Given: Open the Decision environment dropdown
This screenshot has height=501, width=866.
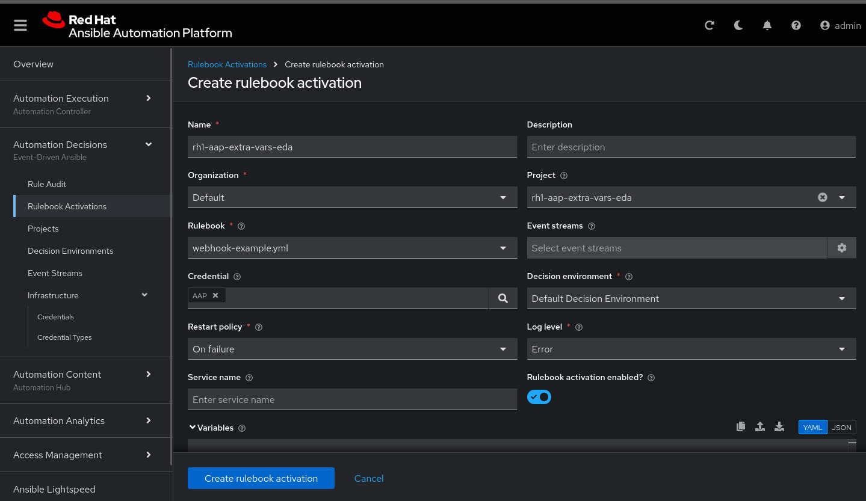Looking at the screenshot, I should point(691,298).
